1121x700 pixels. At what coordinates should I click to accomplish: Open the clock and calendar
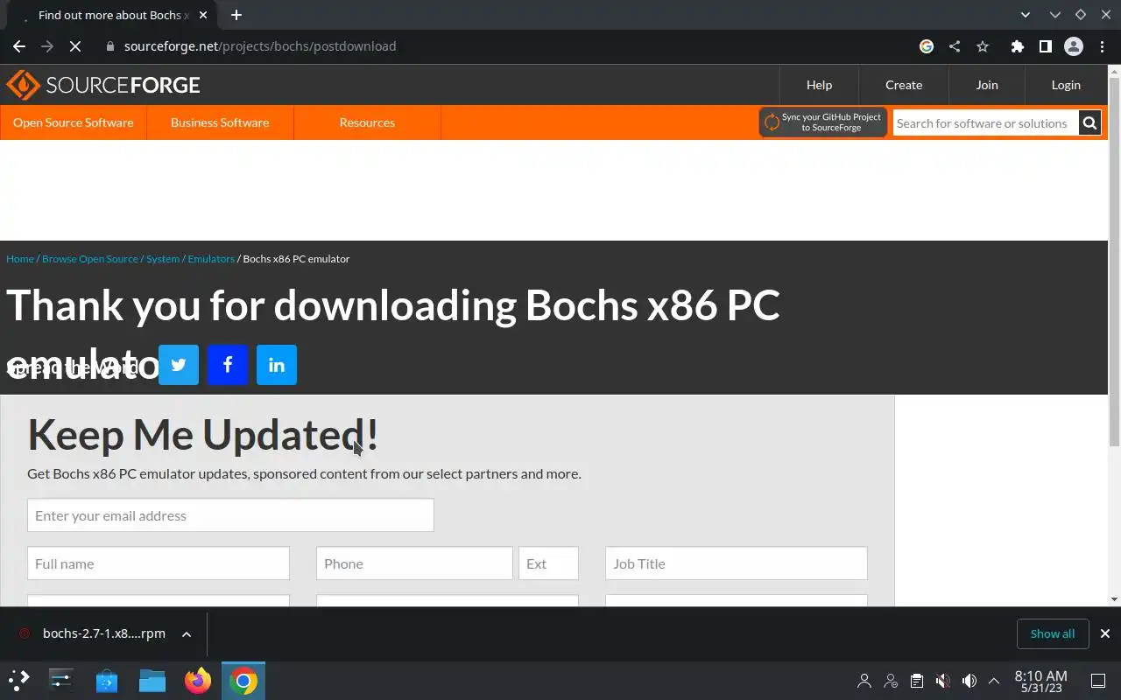pyautogui.click(x=1040, y=681)
